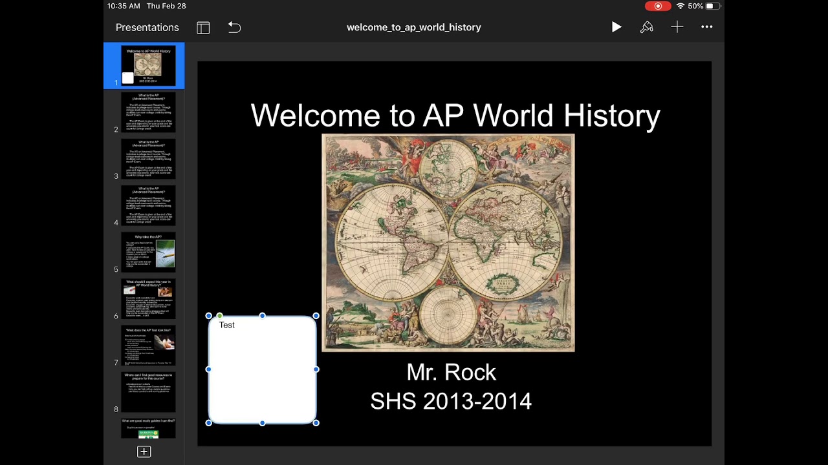Select slide 3 thumbnail in navigator
The height and width of the screenshot is (465, 828).
pos(148,159)
